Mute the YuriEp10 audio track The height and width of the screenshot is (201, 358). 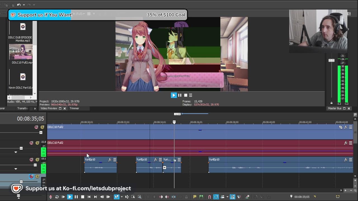coord(32,160)
